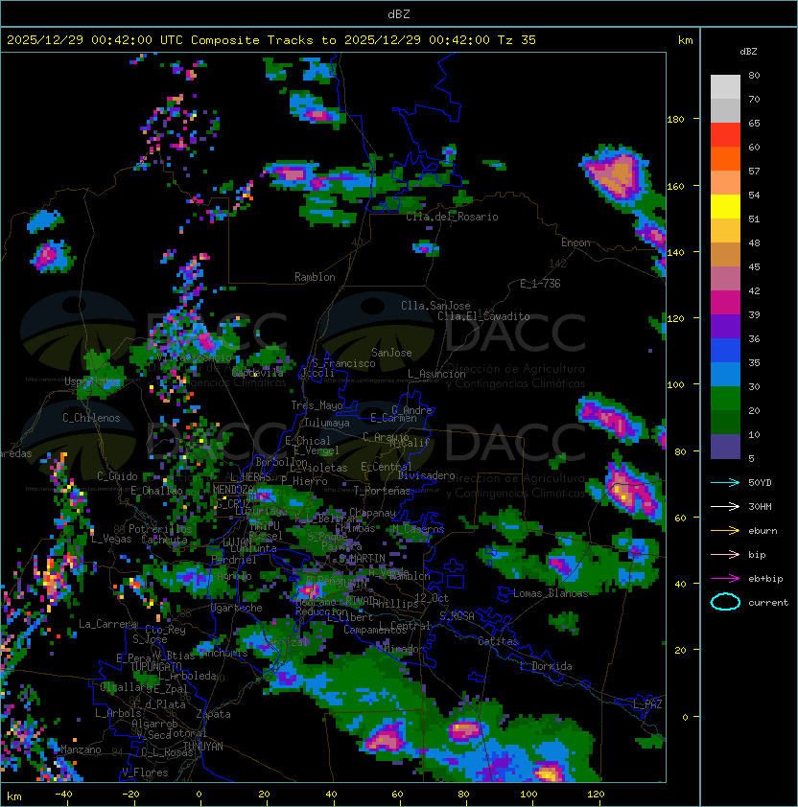
Task: Click the TUNUYAN label on the map
Action: coord(203,746)
